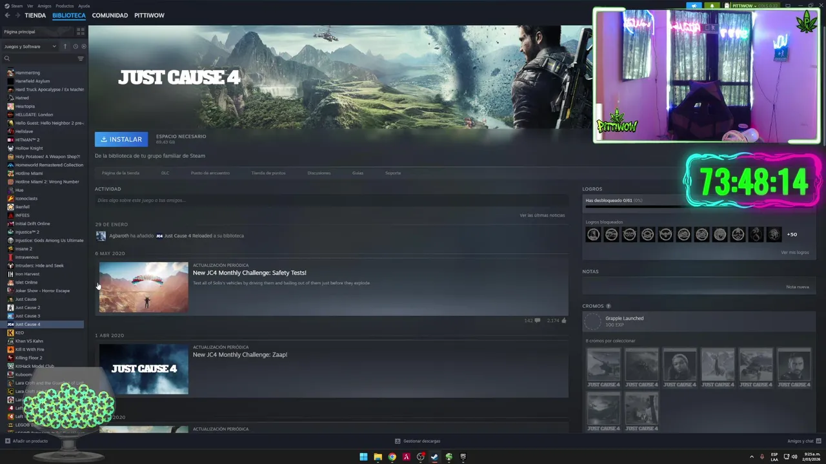Click the recent activity clock icon
The height and width of the screenshot is (464, 826).
76,46
